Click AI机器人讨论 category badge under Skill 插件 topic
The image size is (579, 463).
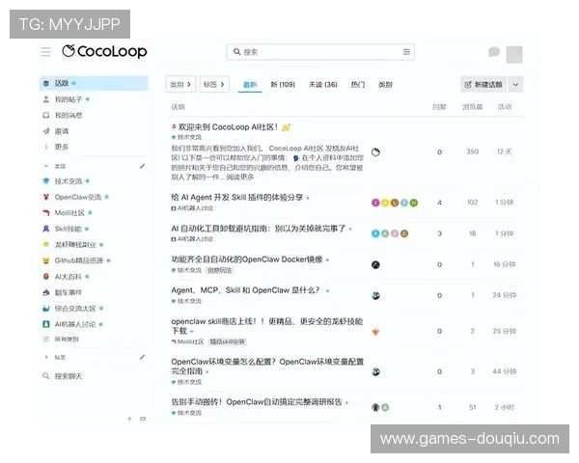[192, 208]
